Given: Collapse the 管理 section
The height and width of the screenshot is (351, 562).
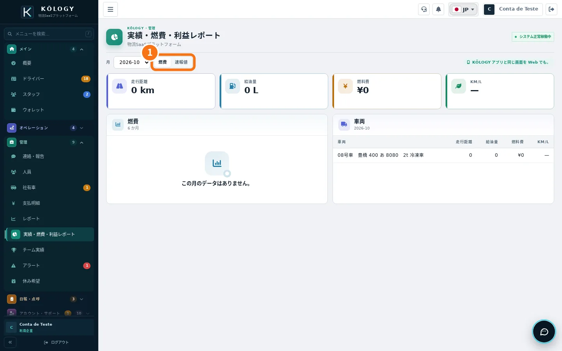Looking at the screenshot, I should pos(49,142).
